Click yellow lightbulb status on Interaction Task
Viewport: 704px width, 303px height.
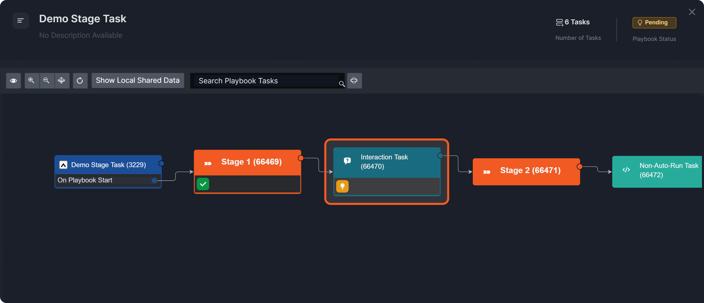[x=342, y=187]
